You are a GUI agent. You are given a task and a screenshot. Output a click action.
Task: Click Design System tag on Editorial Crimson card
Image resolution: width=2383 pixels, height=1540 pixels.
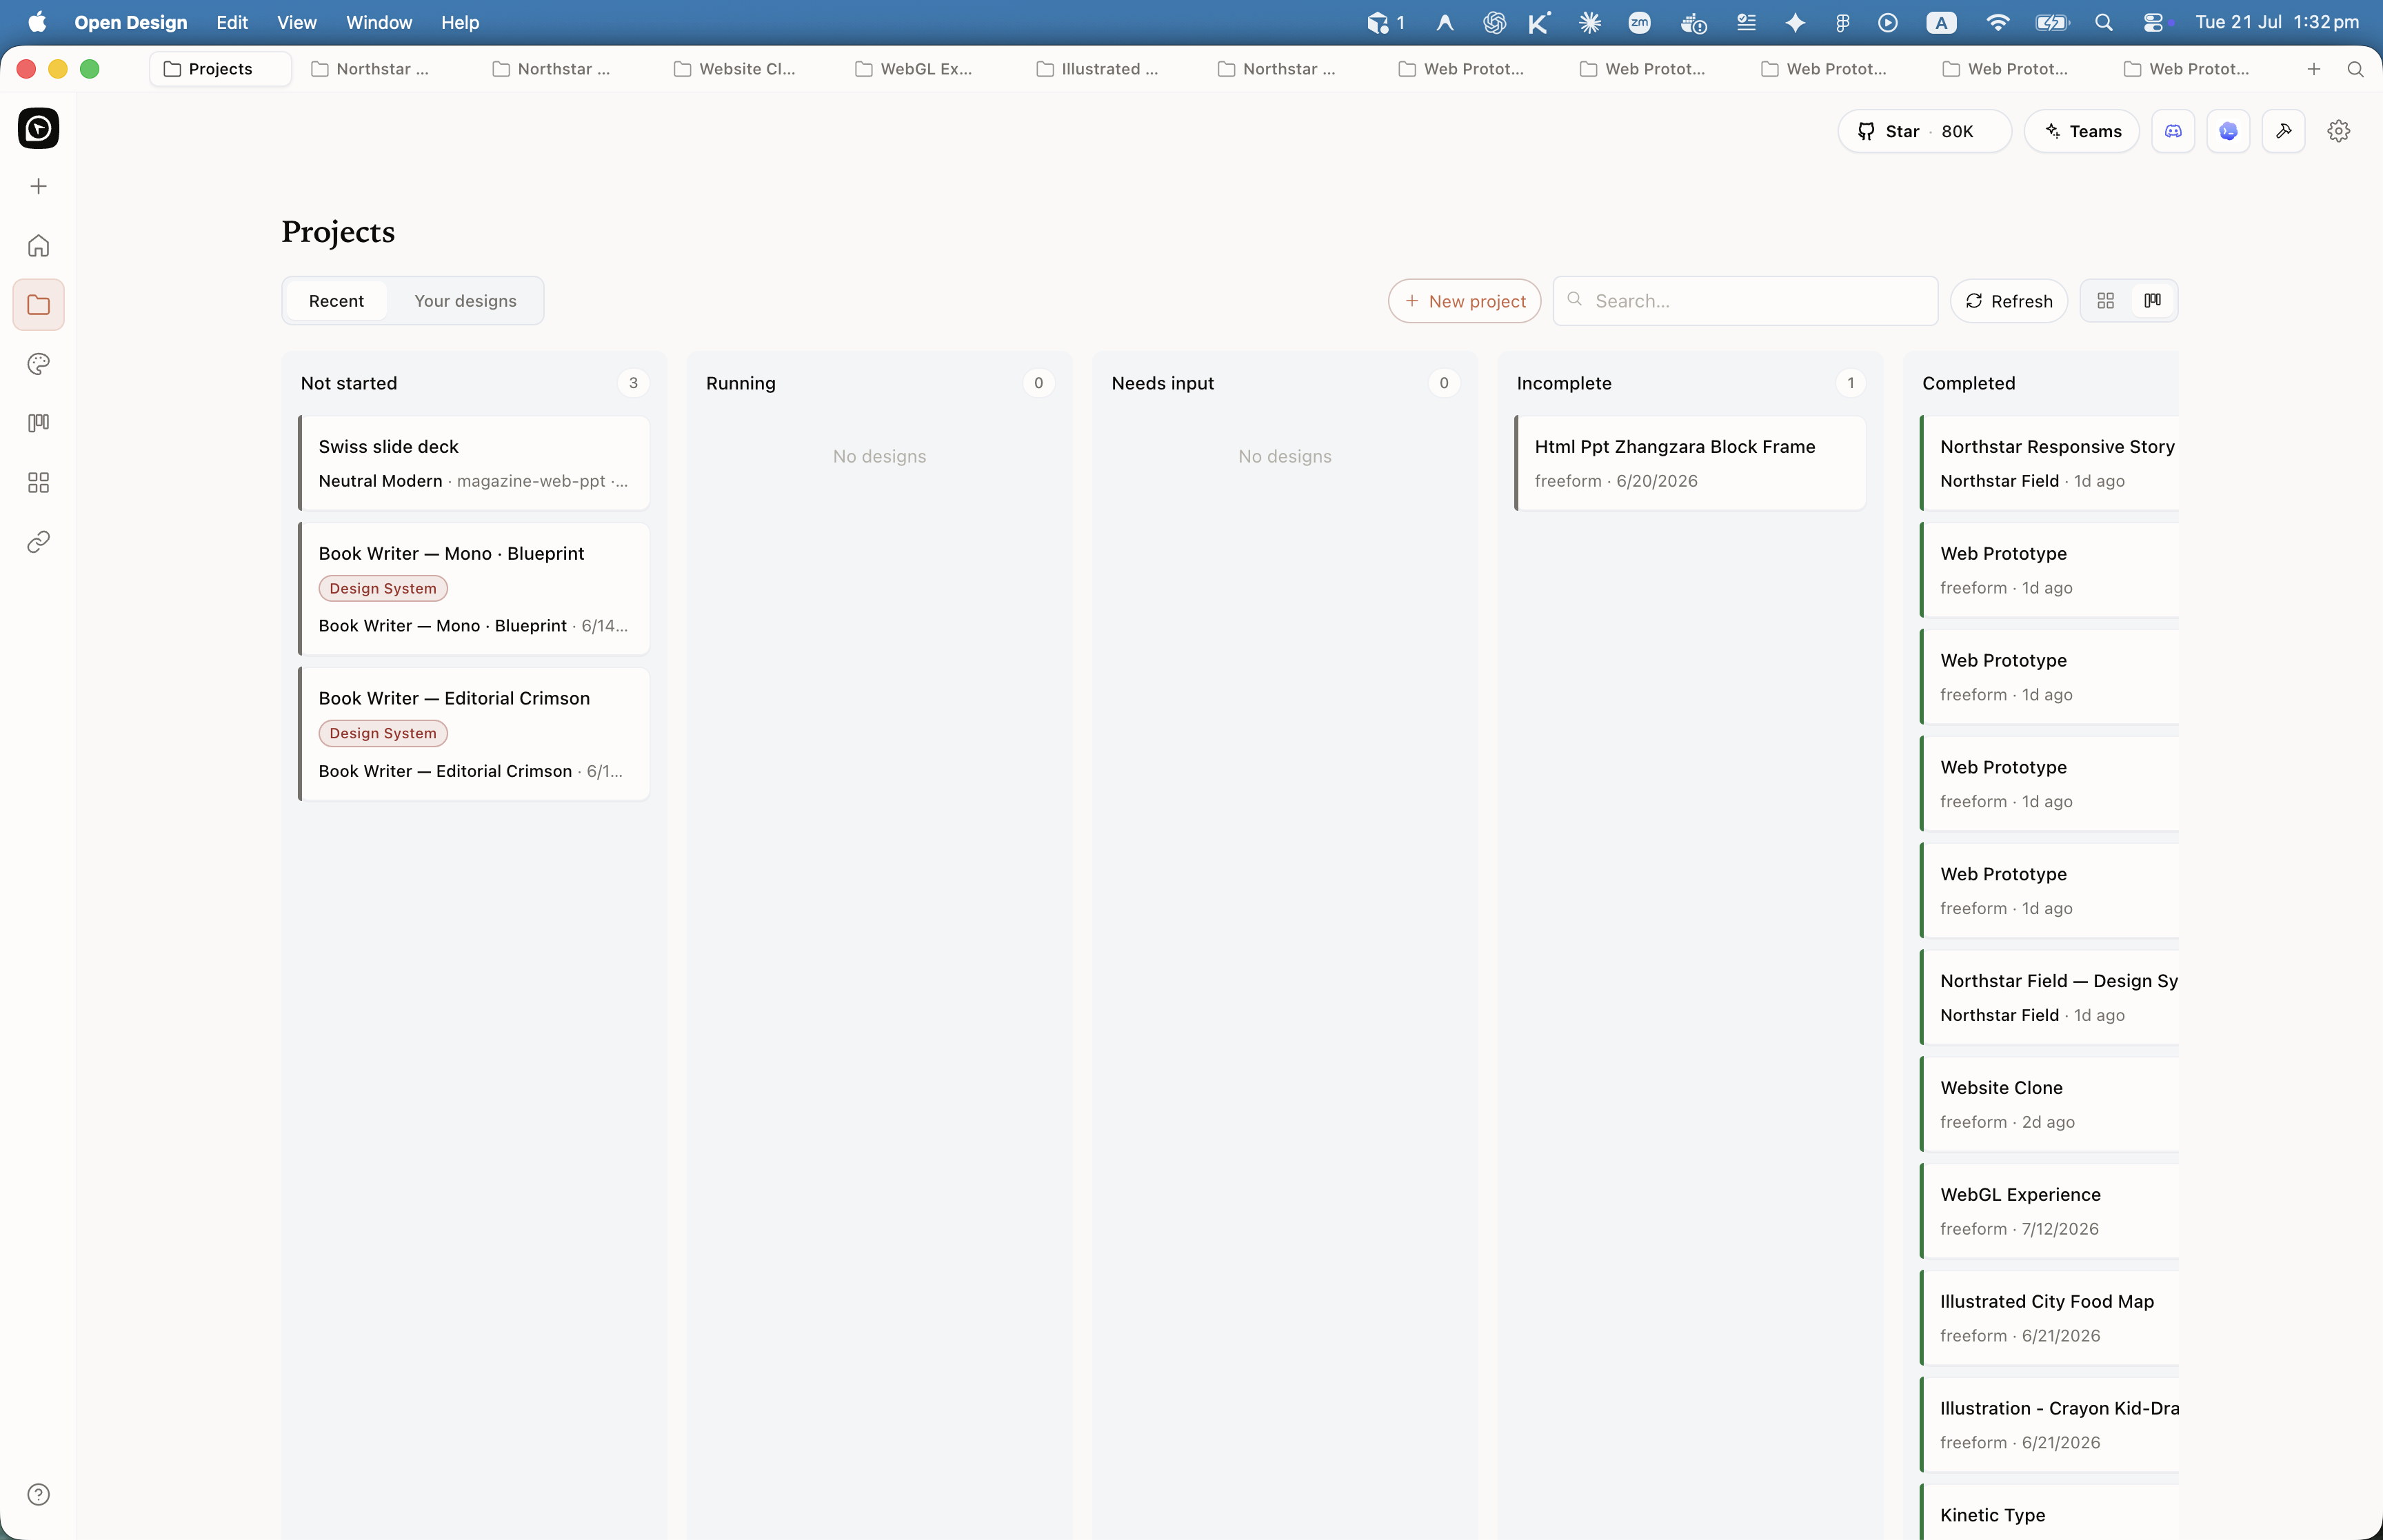click(383, 733)
